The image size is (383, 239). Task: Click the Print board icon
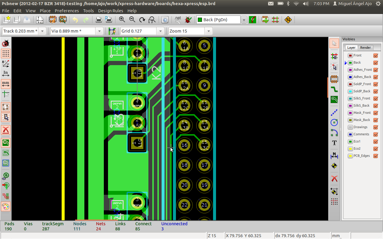point(98,20)
